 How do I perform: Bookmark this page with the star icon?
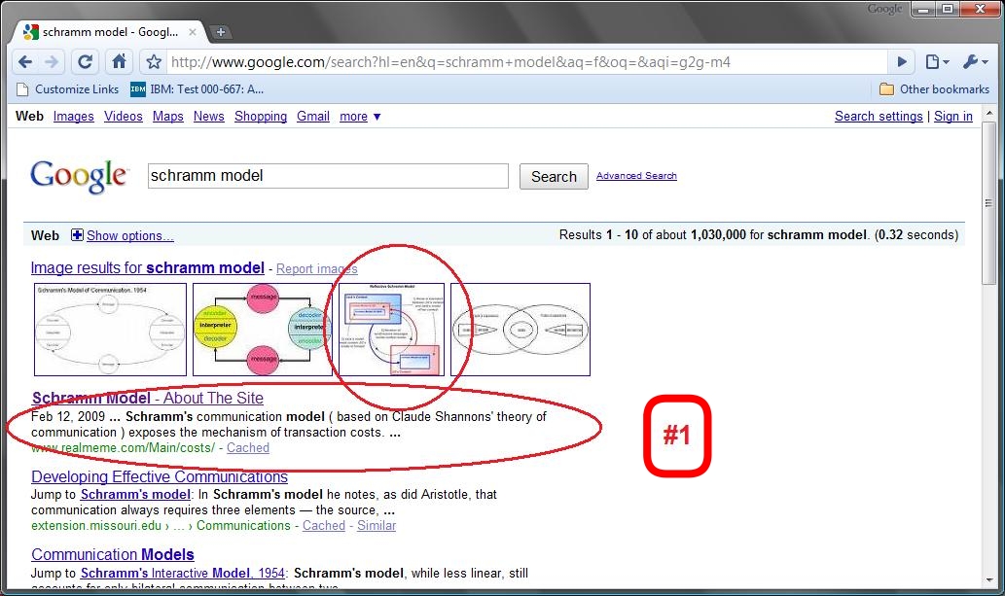click(x=153, y=61)
